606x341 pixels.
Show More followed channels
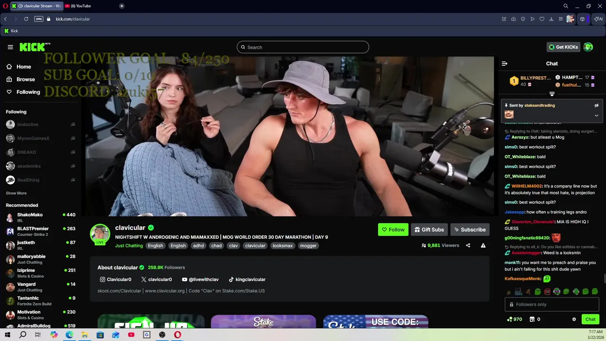click(16, 193)
